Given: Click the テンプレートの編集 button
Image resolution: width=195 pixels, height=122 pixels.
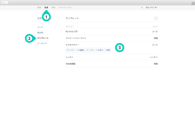Looking at the screenshot, I should 75,50.
